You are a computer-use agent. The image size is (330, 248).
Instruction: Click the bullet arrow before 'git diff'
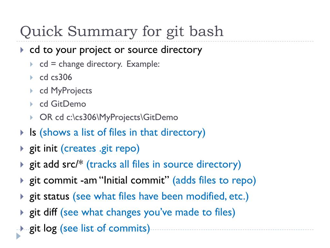(22, 212)
